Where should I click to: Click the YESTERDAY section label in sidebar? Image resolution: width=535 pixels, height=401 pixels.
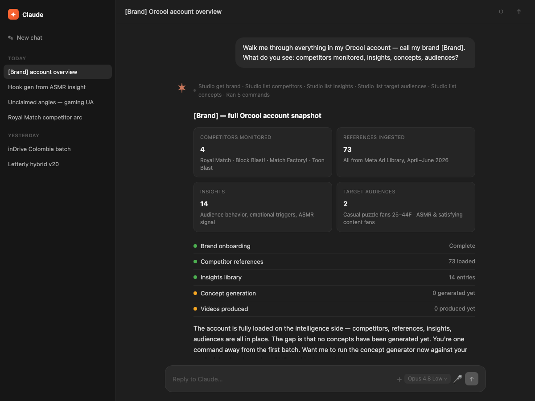[24, 135]
